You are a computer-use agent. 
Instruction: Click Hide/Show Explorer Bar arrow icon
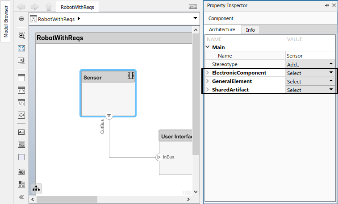21,19
